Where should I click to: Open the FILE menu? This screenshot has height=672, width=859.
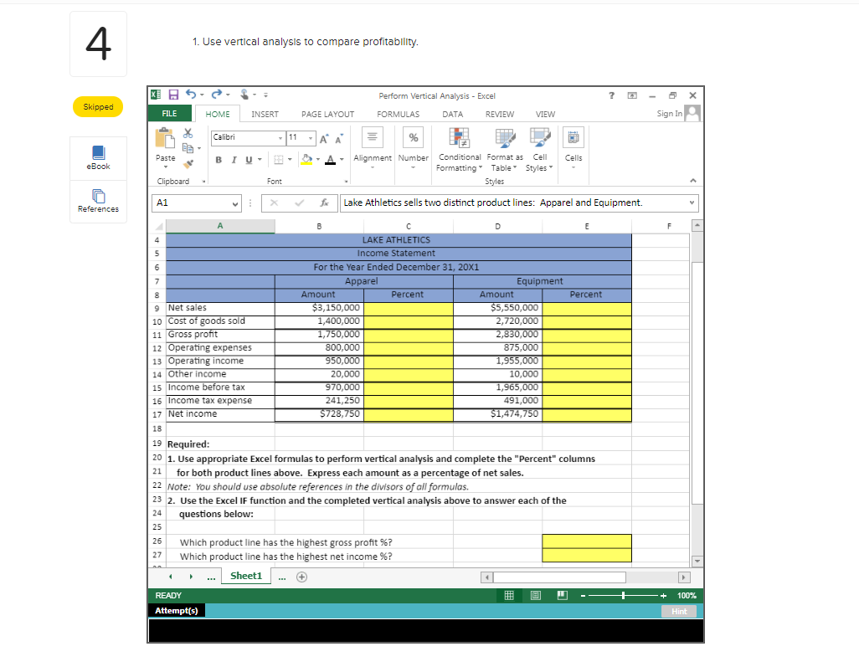coord(169,113)
